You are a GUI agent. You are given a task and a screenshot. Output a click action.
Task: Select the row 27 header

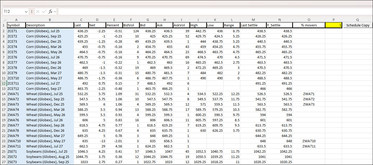click(x=3, y=162)
